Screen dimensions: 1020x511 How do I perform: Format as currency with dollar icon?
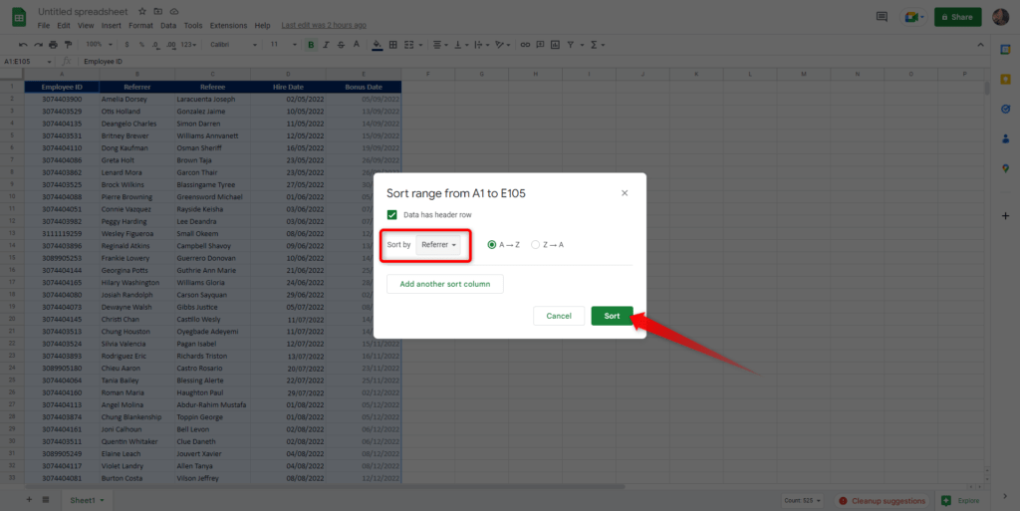(127, 45)
